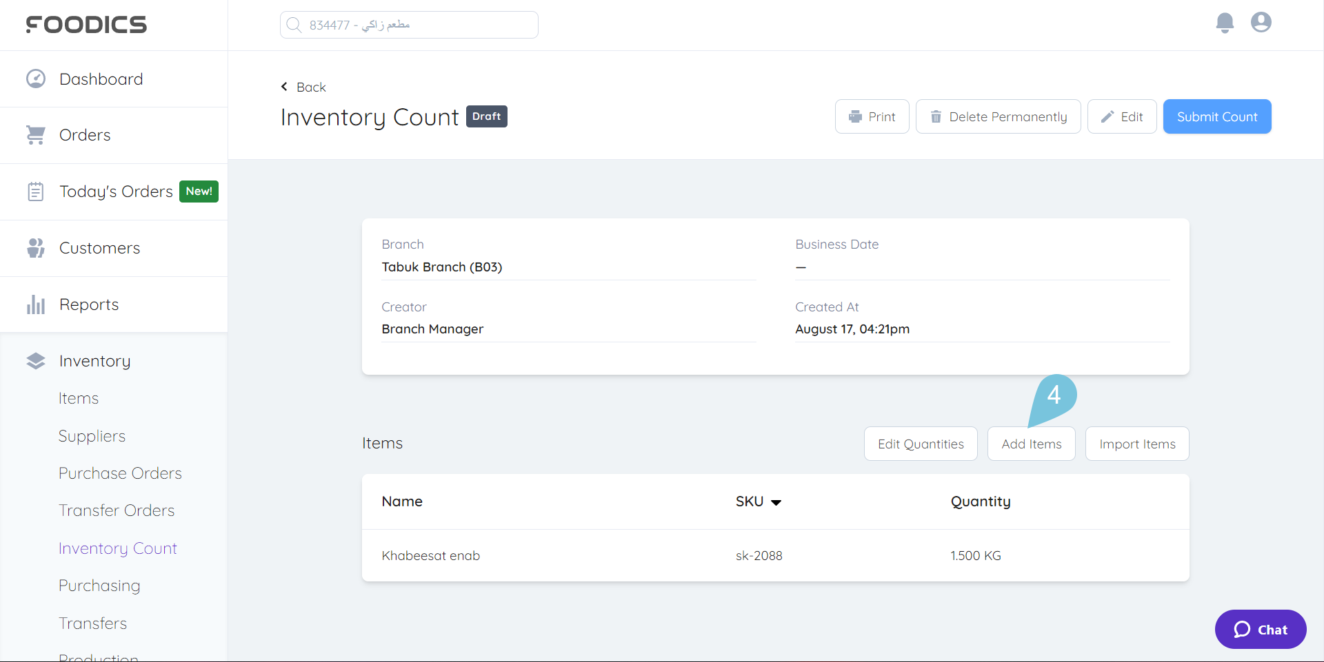Click the Tabuk Branch (B03) value
This screenshot has width=1324, height=662.
(x=442, y=267)
